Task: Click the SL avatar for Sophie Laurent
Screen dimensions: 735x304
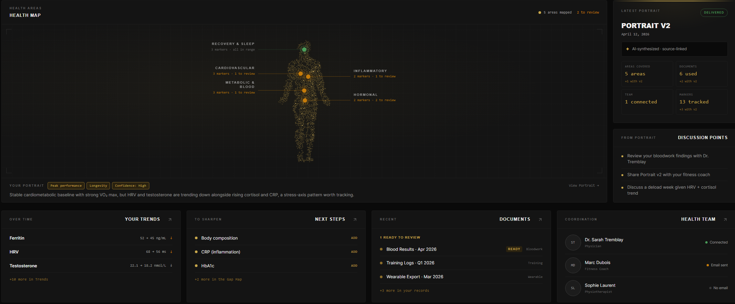Action: pyautogui.click(x=573, y=288)
